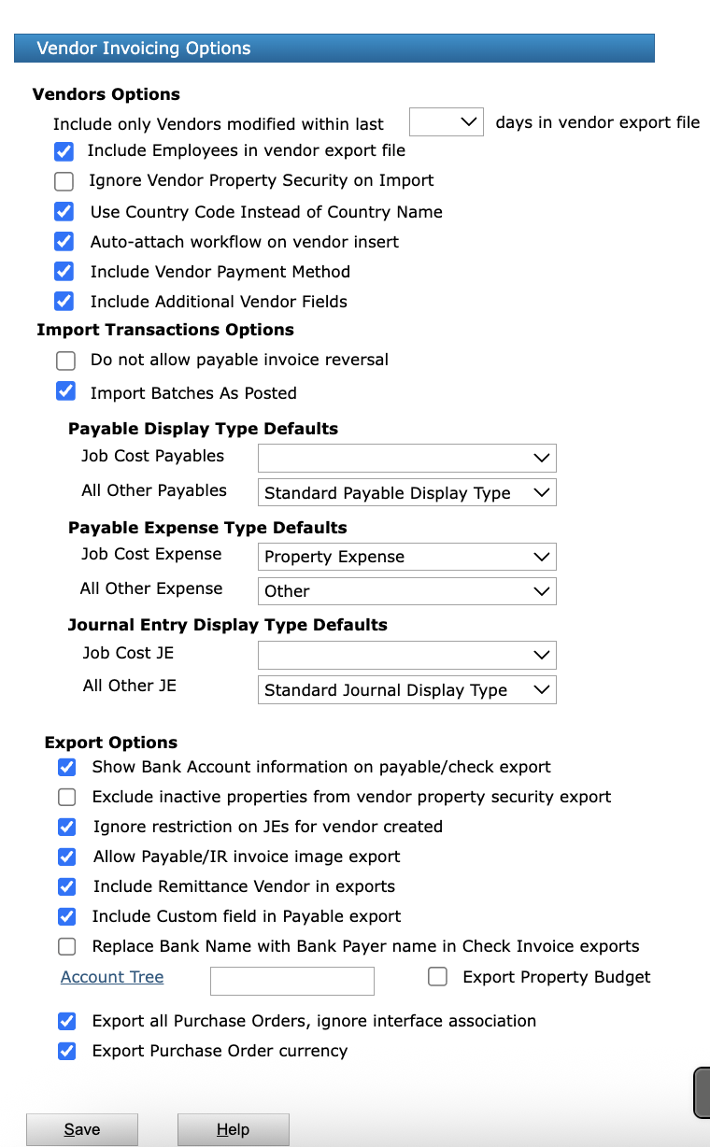Open the Account Tree link
Viewport: 710px width, 1147px height.
point(112,977)
